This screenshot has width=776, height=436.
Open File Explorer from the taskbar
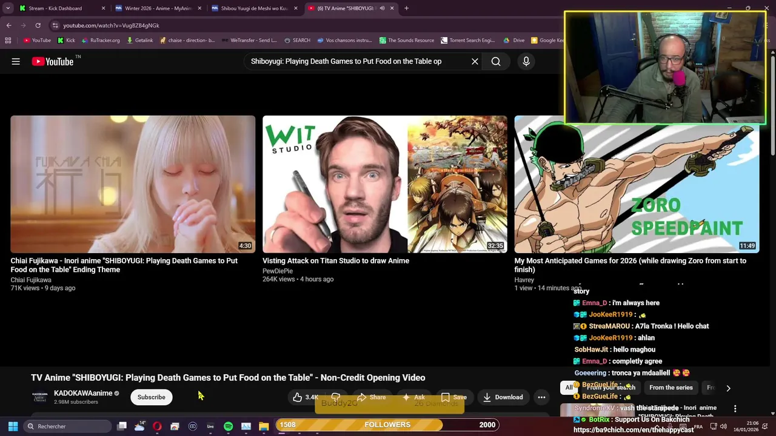click(x=264, y=426)
